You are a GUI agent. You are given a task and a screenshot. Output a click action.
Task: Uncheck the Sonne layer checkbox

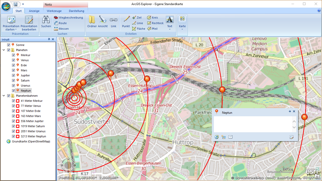coord(9,45)
